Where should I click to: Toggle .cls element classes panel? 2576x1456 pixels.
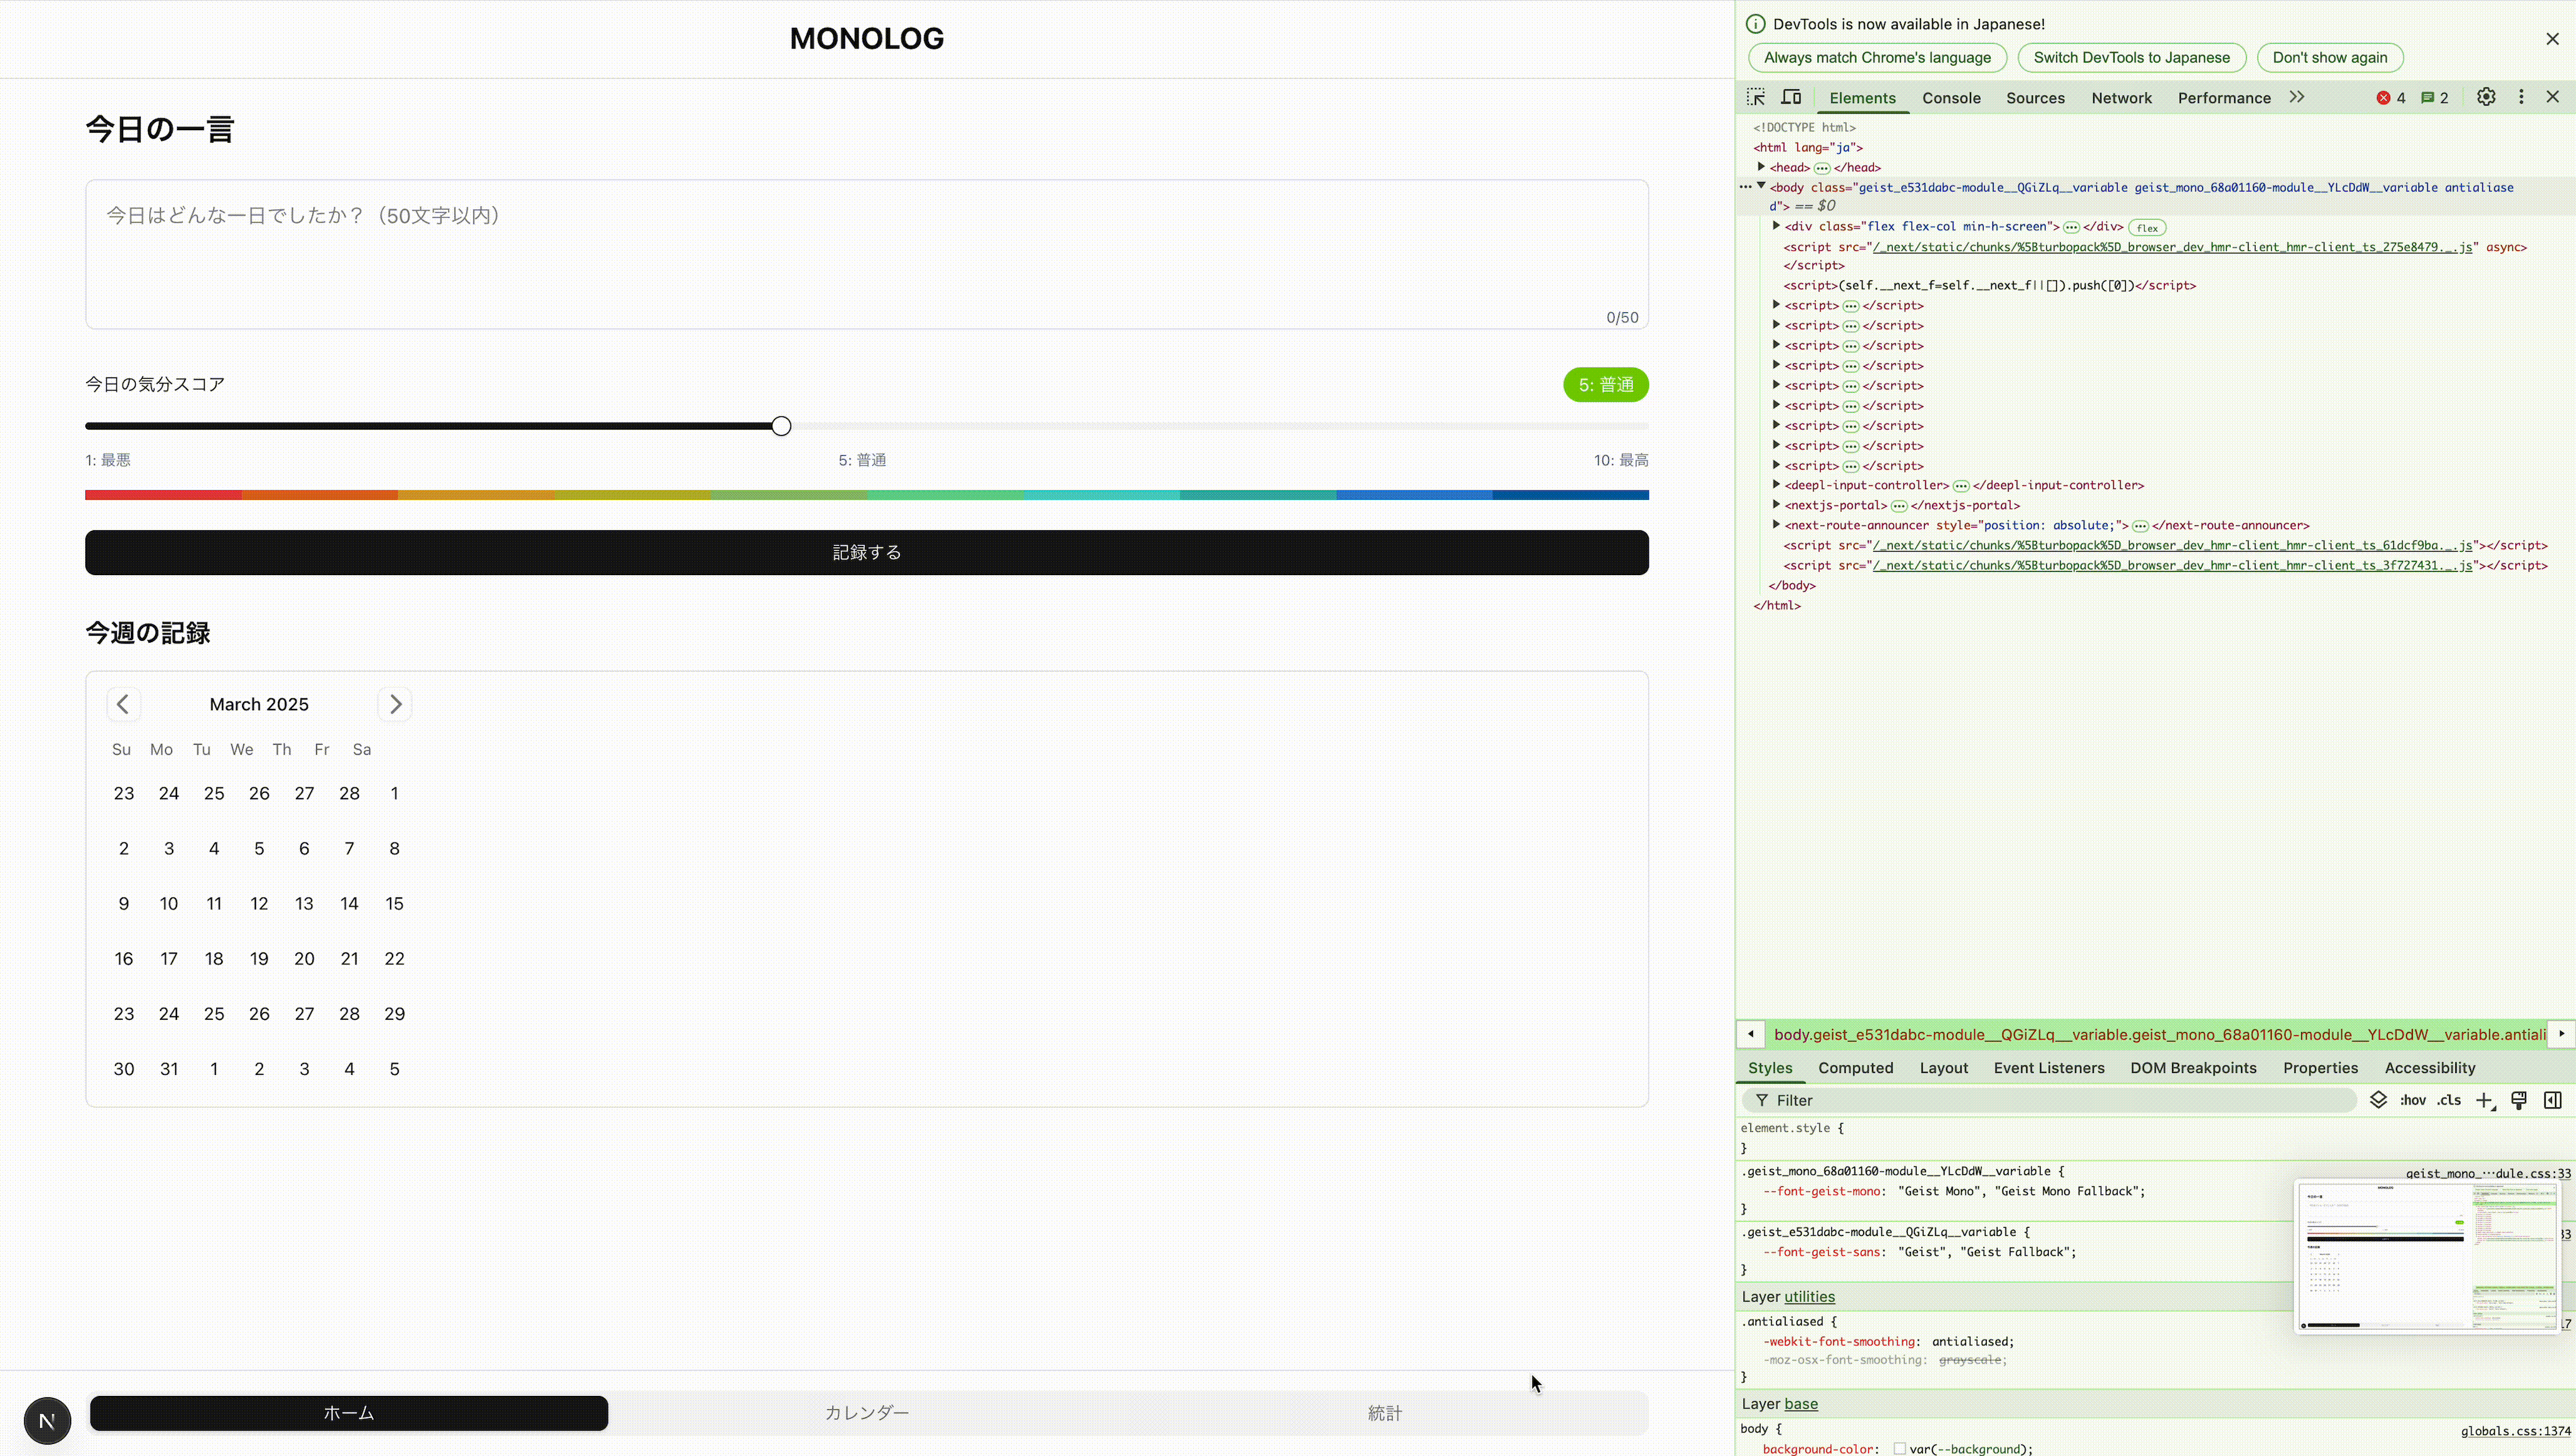point(2449,1100)
